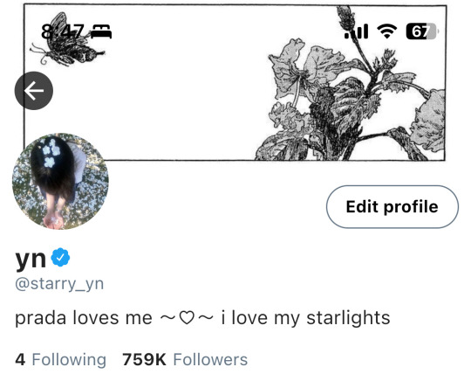Tap the Wi-Fi status icon
The height and width of the screenshot is (381, 471).
[x=387, y=31]
